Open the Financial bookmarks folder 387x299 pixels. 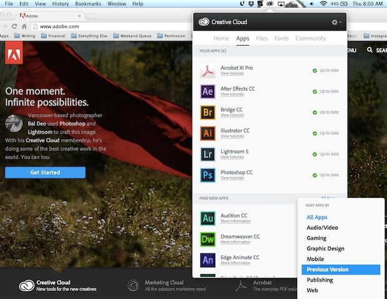[53, 36]
